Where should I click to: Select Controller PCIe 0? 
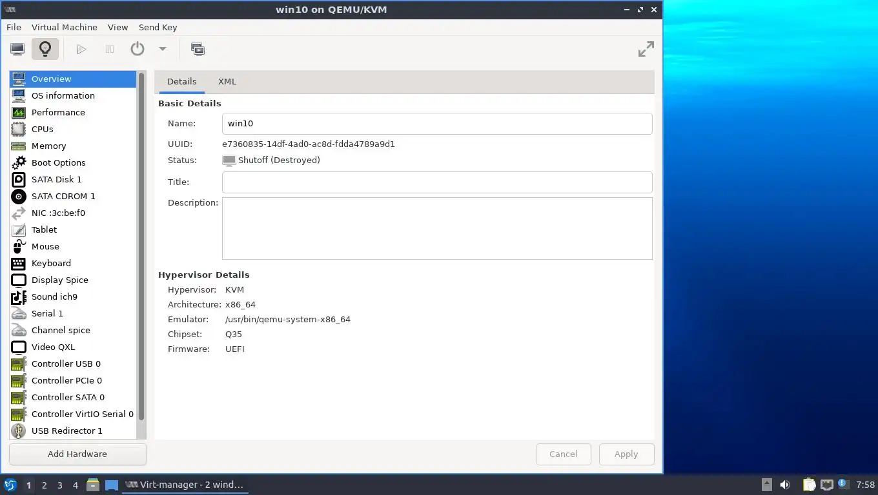pos(73,380)
